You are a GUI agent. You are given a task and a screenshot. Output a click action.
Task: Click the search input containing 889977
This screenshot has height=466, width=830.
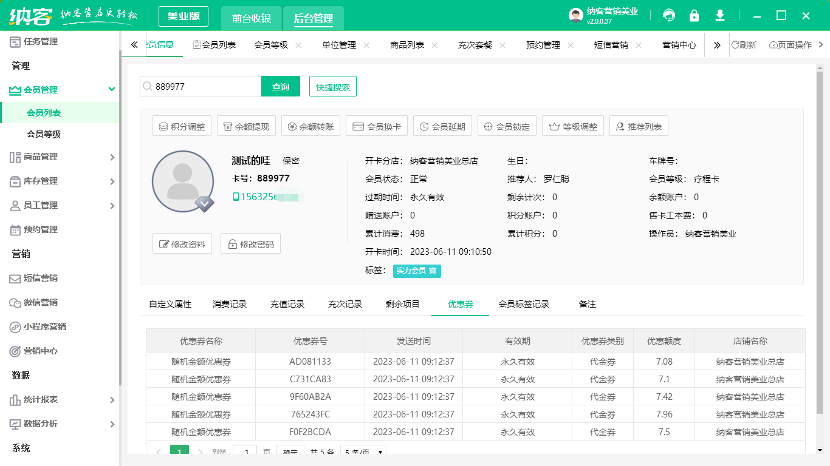coord(201,86)
